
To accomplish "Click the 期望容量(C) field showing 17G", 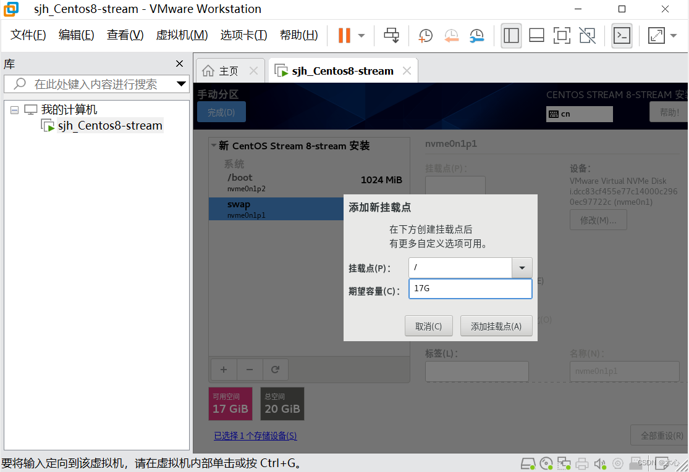I will [470, 289].
